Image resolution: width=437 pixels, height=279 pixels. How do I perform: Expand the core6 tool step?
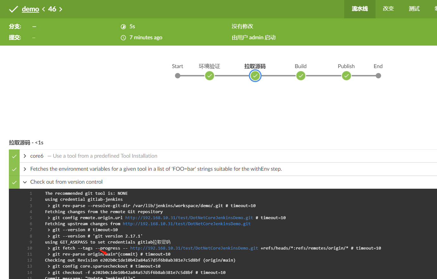(x=25, y=156)
